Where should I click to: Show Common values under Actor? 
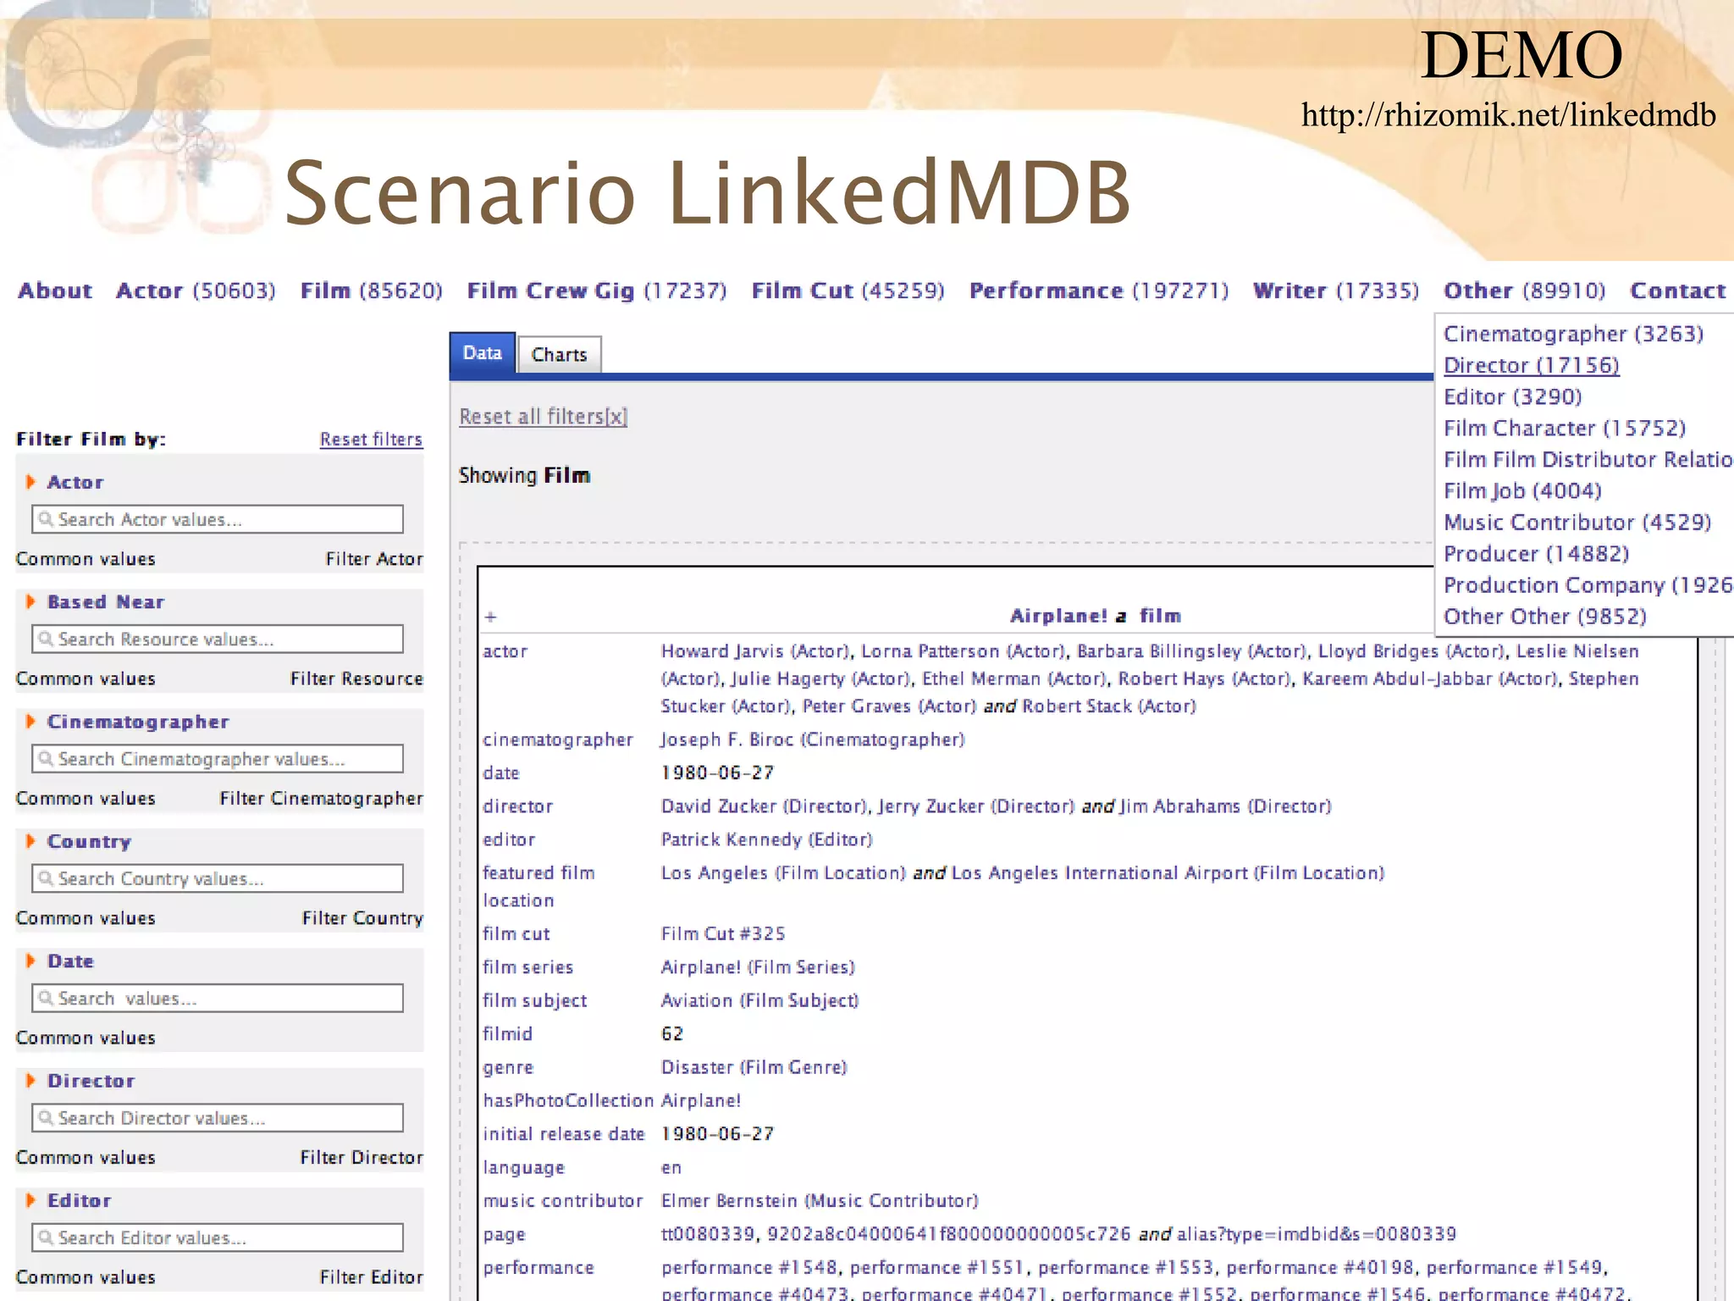point(86,559)
